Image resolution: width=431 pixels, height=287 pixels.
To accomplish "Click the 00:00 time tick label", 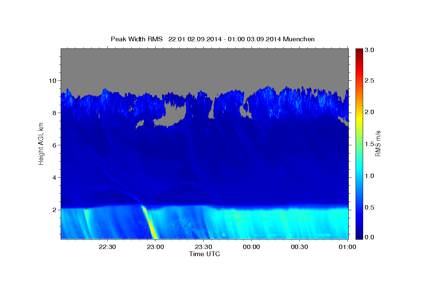I will click(251, 247).
